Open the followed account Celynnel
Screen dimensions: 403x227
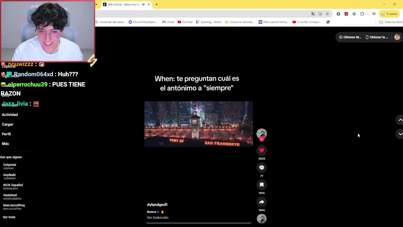[x=9, y=166]
